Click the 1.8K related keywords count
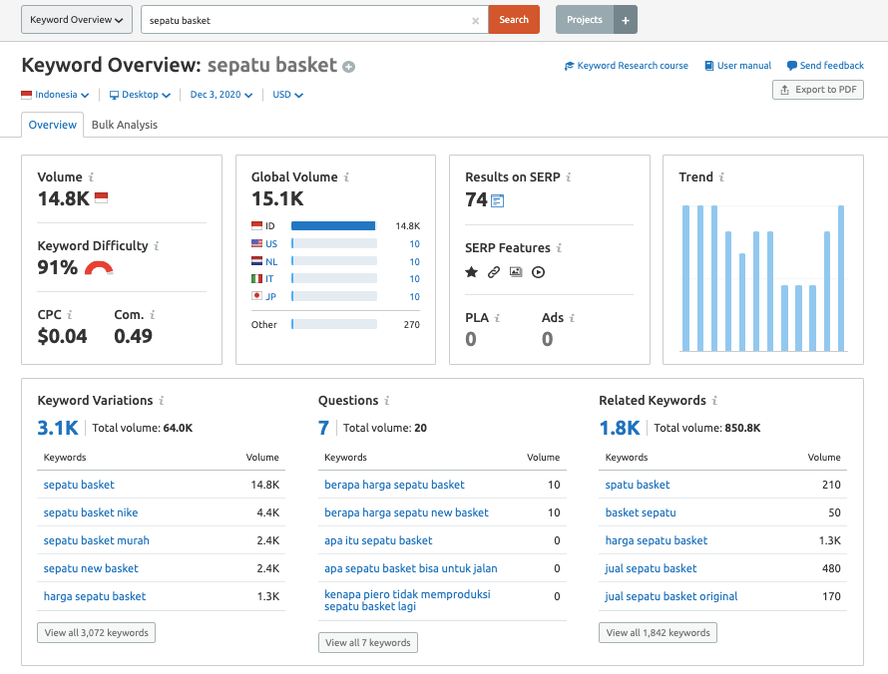The image size is (888, 674). [x=620, y=428]
